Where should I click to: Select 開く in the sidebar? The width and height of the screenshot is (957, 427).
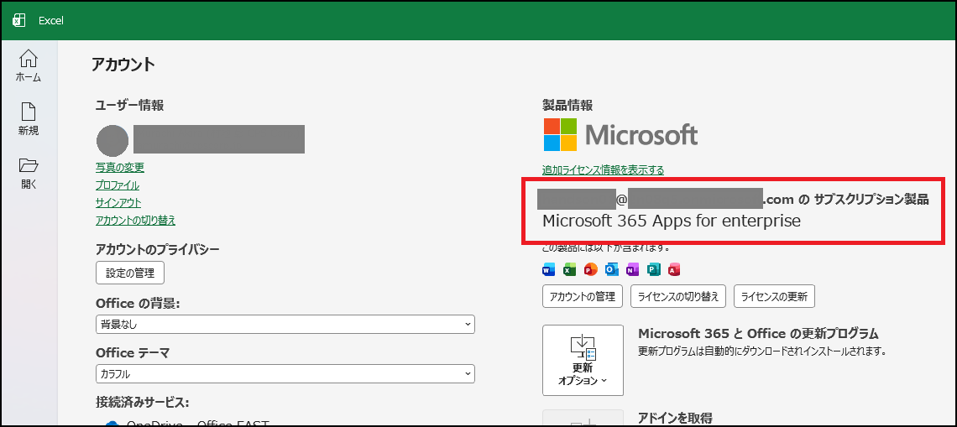pos(29,174)
